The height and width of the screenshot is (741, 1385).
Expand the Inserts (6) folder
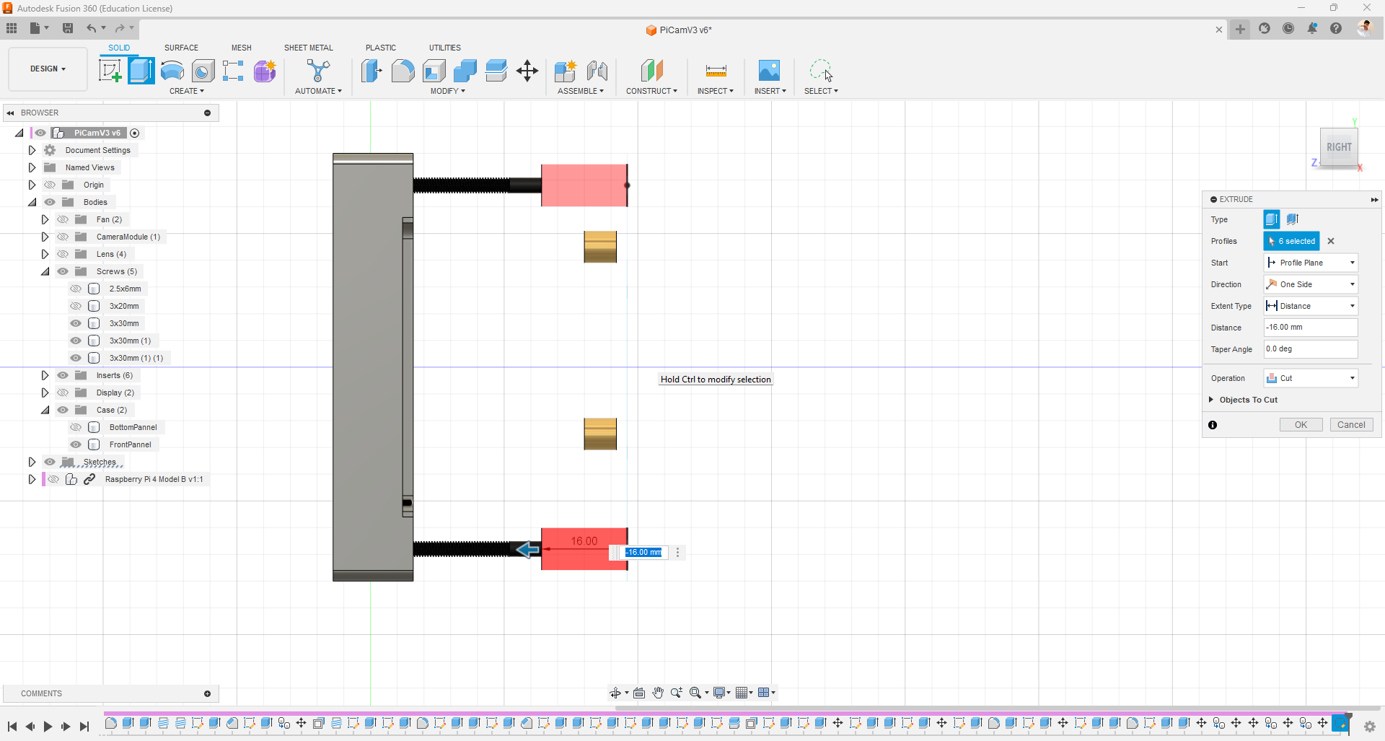click(x=45, y=375)
